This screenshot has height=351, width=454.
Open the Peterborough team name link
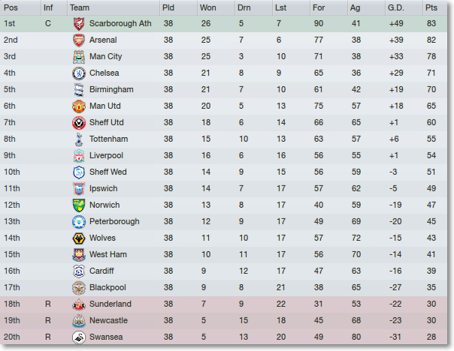click(114, 221)
